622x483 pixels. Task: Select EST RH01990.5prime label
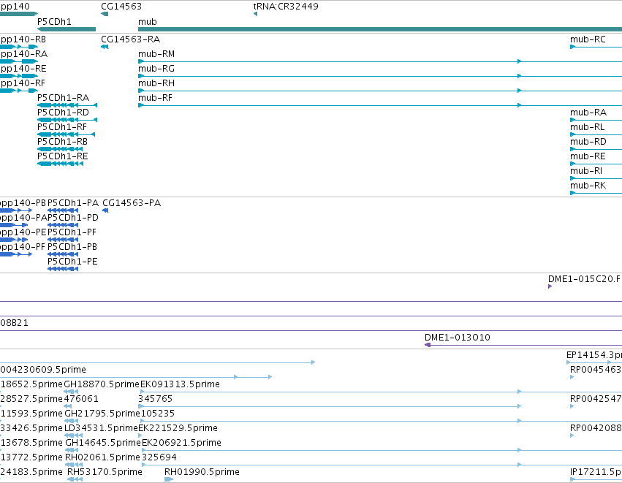click(202, 472)
